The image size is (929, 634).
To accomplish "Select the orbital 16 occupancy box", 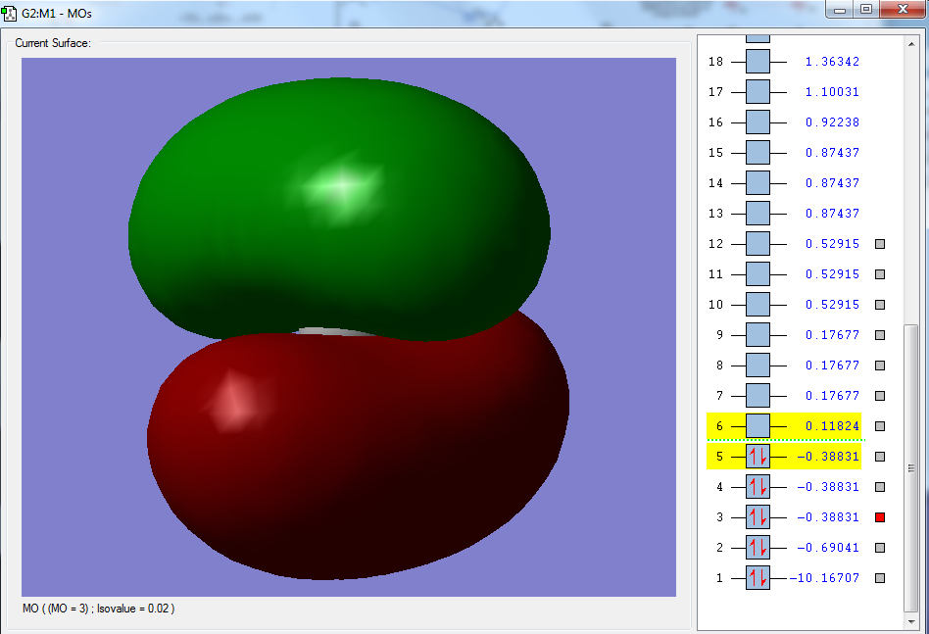I will 758,122.
